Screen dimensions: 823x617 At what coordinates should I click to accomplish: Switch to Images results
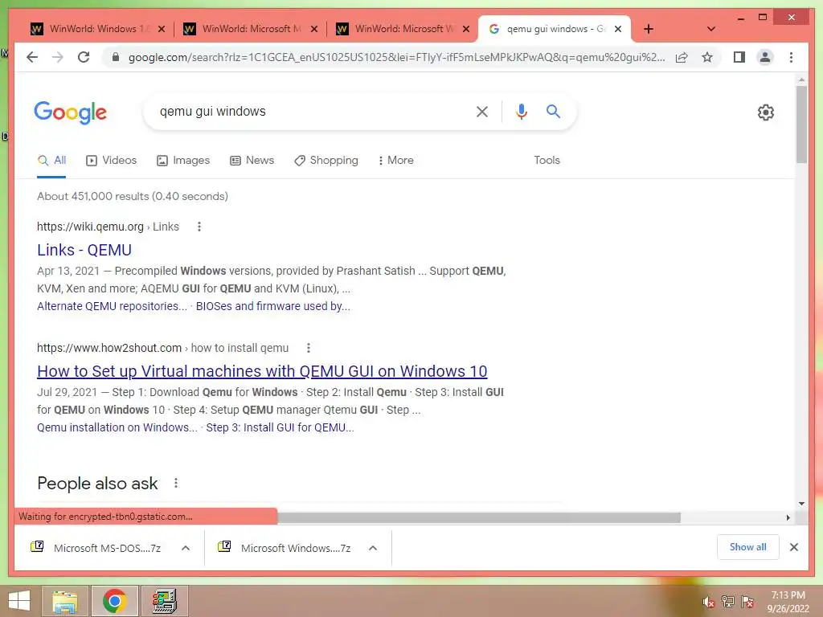183,161
